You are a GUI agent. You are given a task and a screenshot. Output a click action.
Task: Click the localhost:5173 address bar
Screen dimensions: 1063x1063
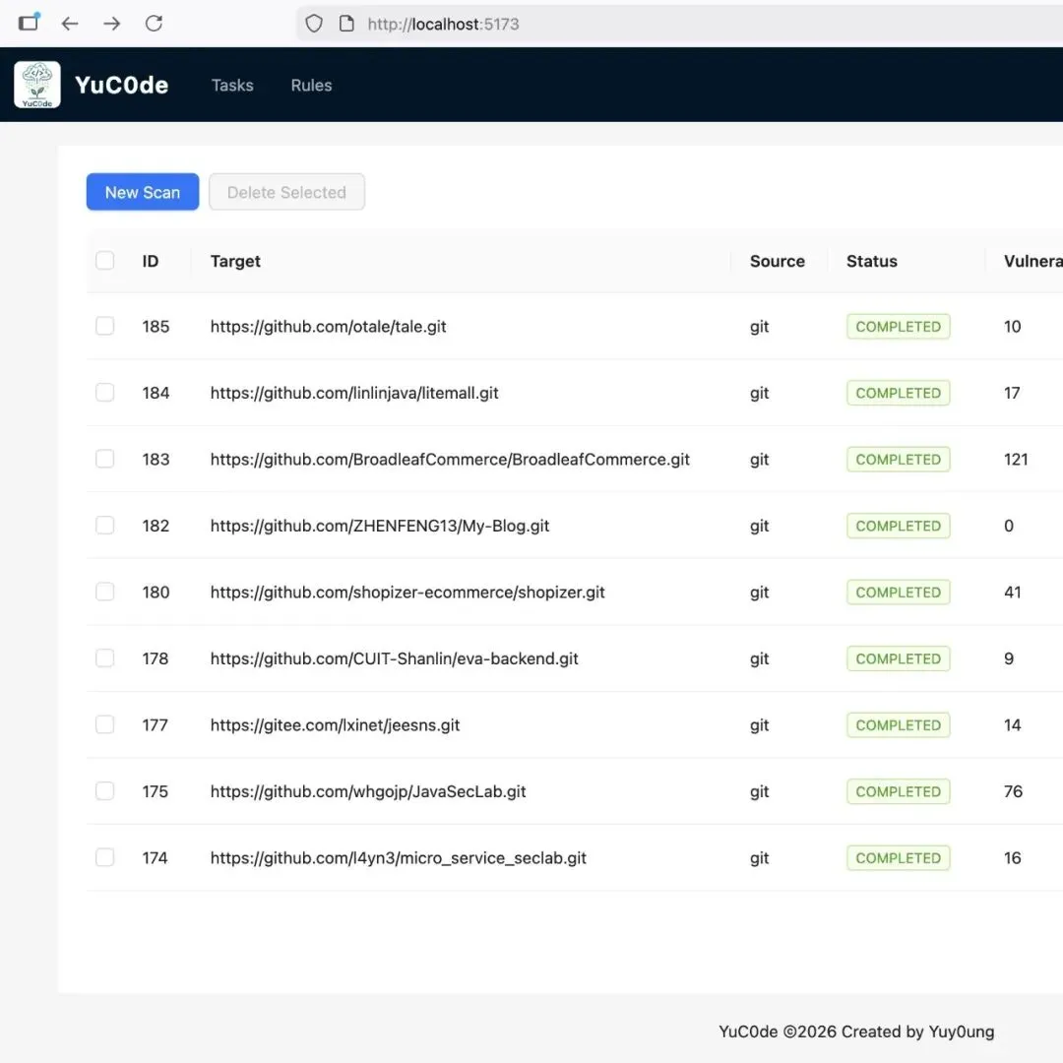click(x=591, y=24)
